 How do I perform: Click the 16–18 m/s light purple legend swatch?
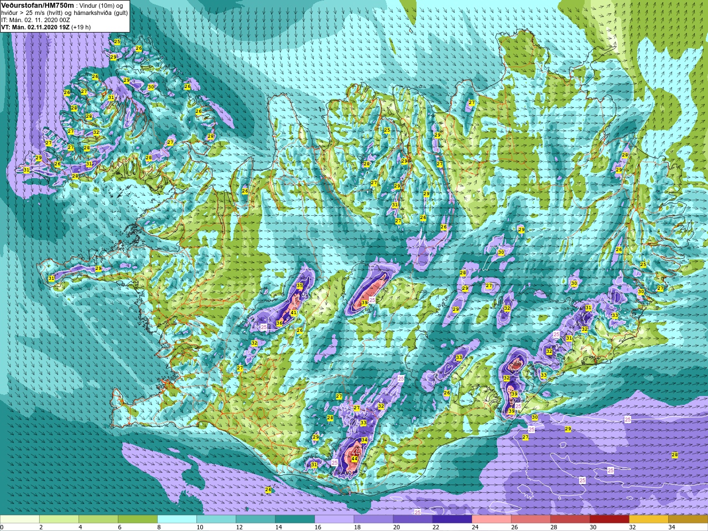334,519
